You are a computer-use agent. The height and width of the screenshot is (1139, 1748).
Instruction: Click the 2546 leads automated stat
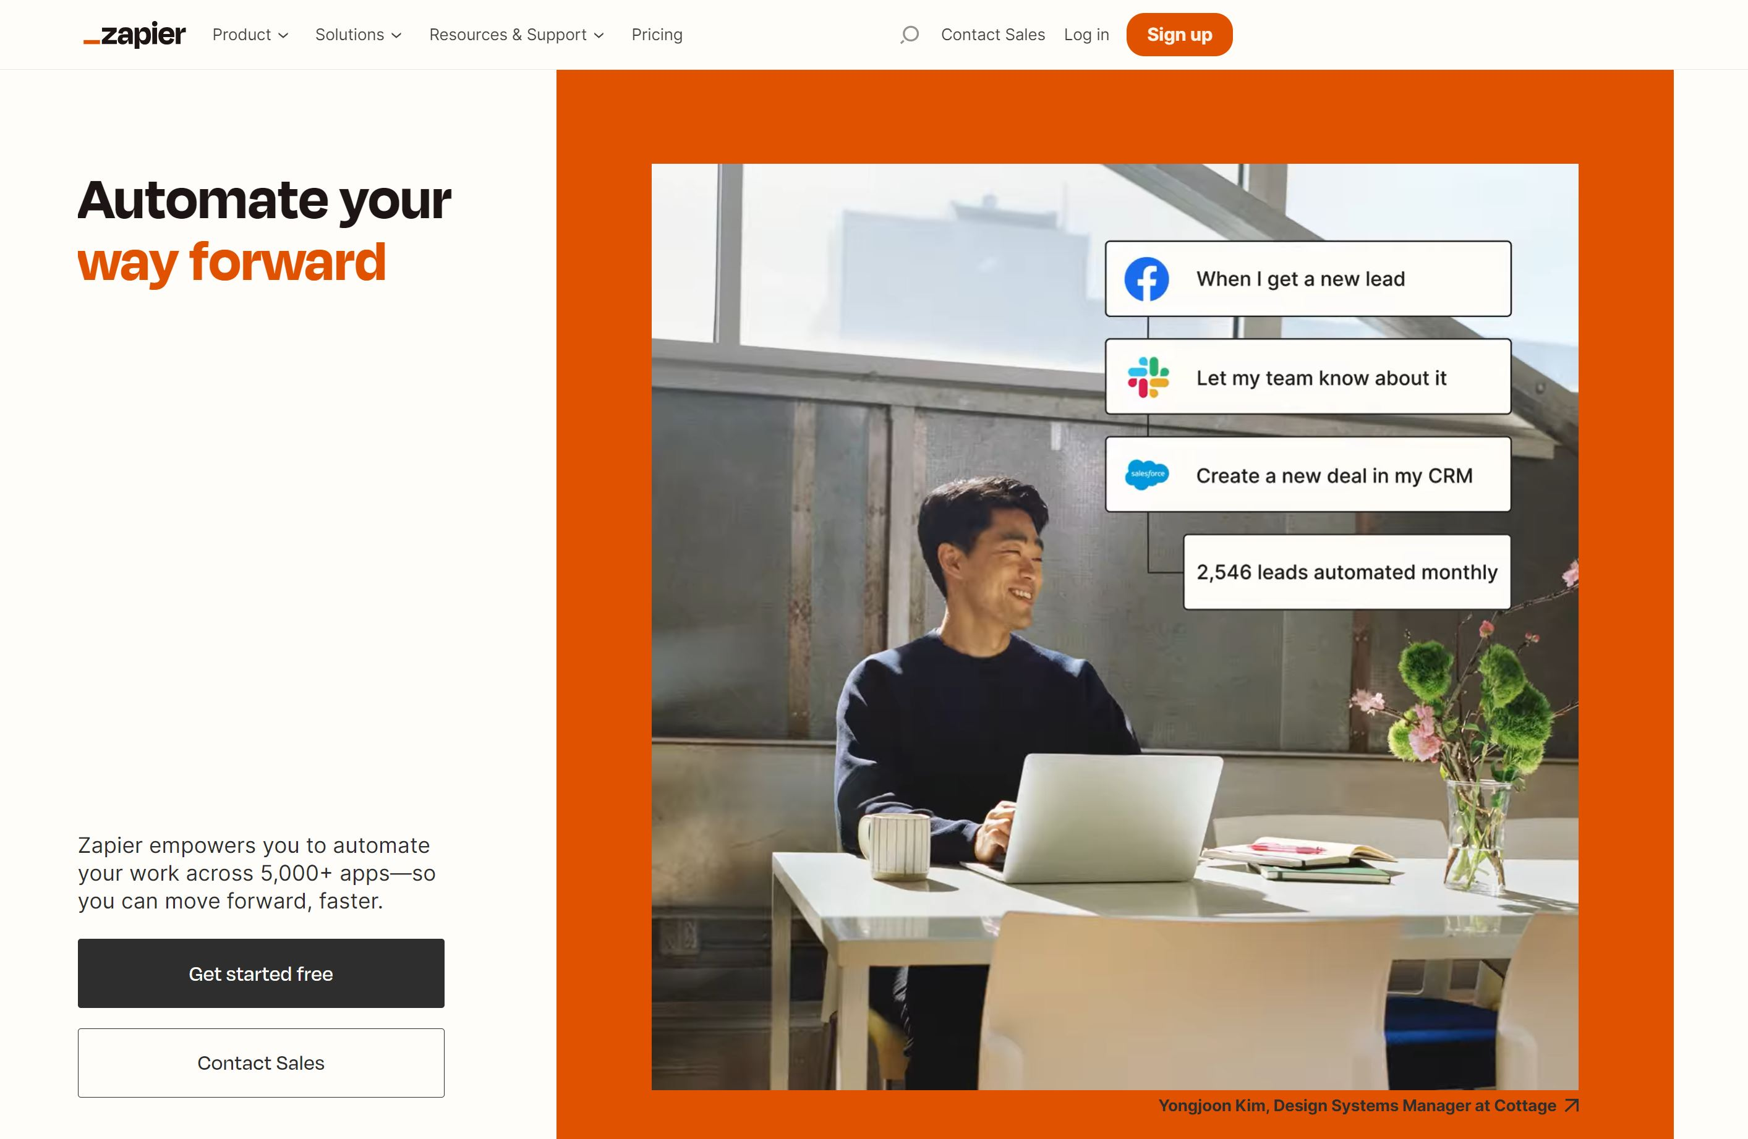(1347, 571)
